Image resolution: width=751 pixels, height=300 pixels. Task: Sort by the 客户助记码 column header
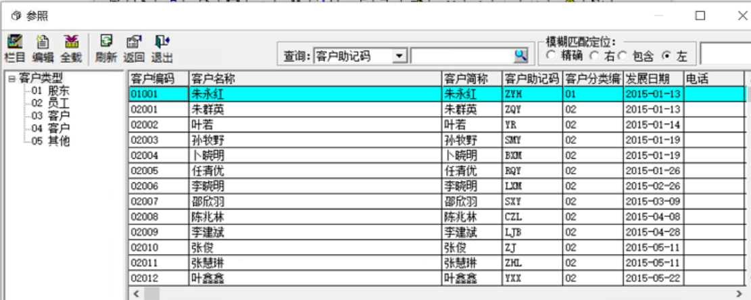point(532,79)
